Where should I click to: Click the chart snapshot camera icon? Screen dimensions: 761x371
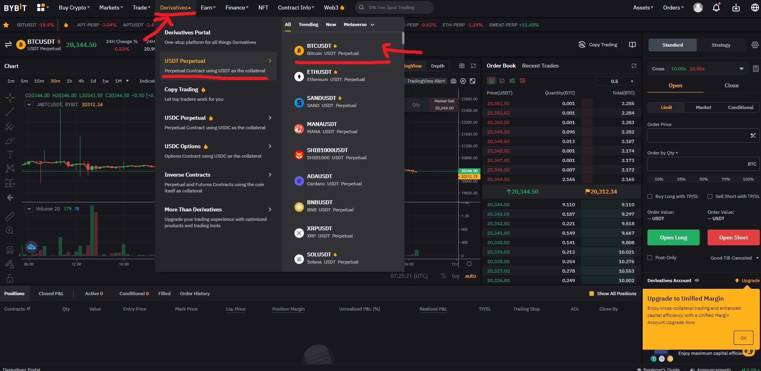click(454, 81)
